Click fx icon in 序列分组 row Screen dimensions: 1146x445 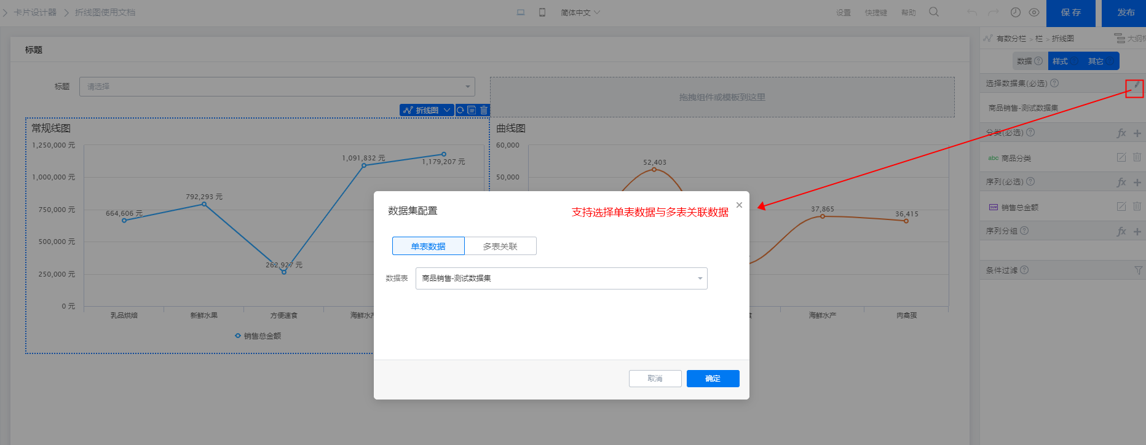tap(1121, 231)
